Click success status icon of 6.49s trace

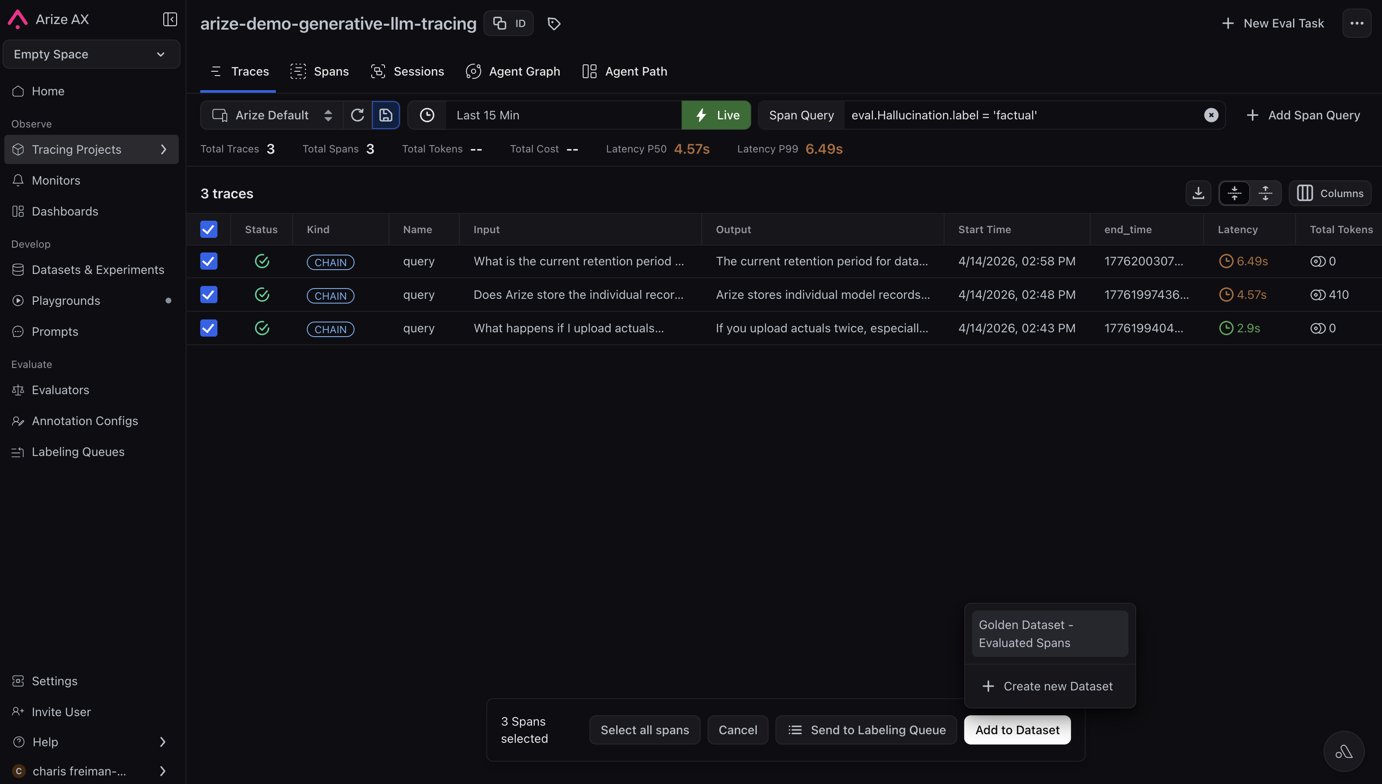262,261
